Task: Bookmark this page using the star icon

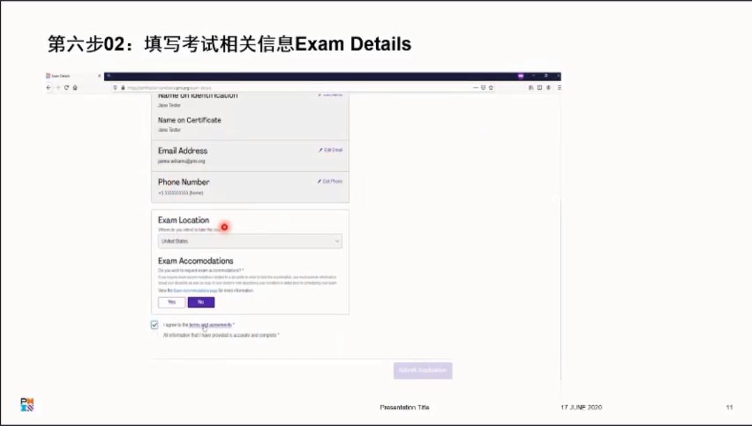Action: [x=491, y=88]
